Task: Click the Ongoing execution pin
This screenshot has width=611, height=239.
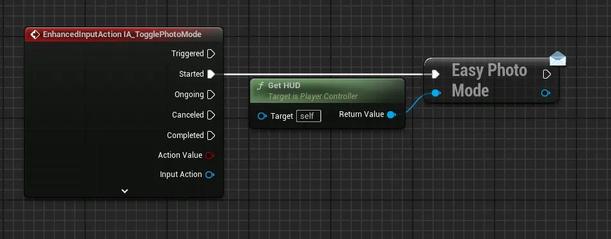Action: [210, 95]
